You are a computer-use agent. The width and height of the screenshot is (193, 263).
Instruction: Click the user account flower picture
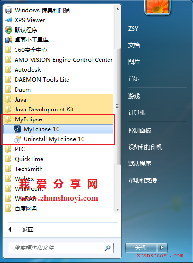click(158, 7)
